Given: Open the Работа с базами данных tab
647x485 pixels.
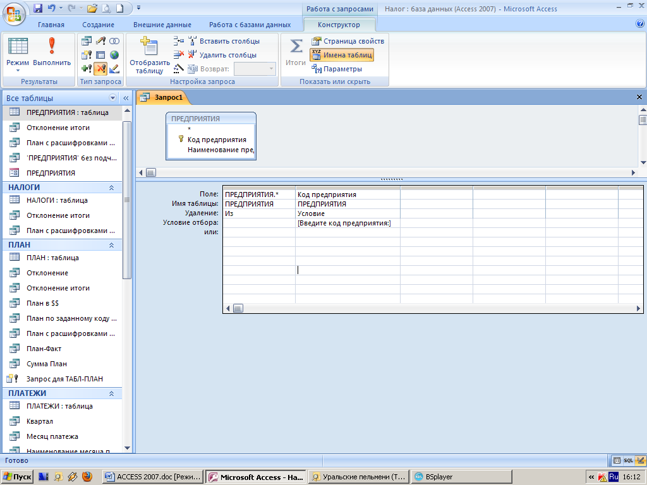Looking at the screenshot, I should (x=250, y=25).
